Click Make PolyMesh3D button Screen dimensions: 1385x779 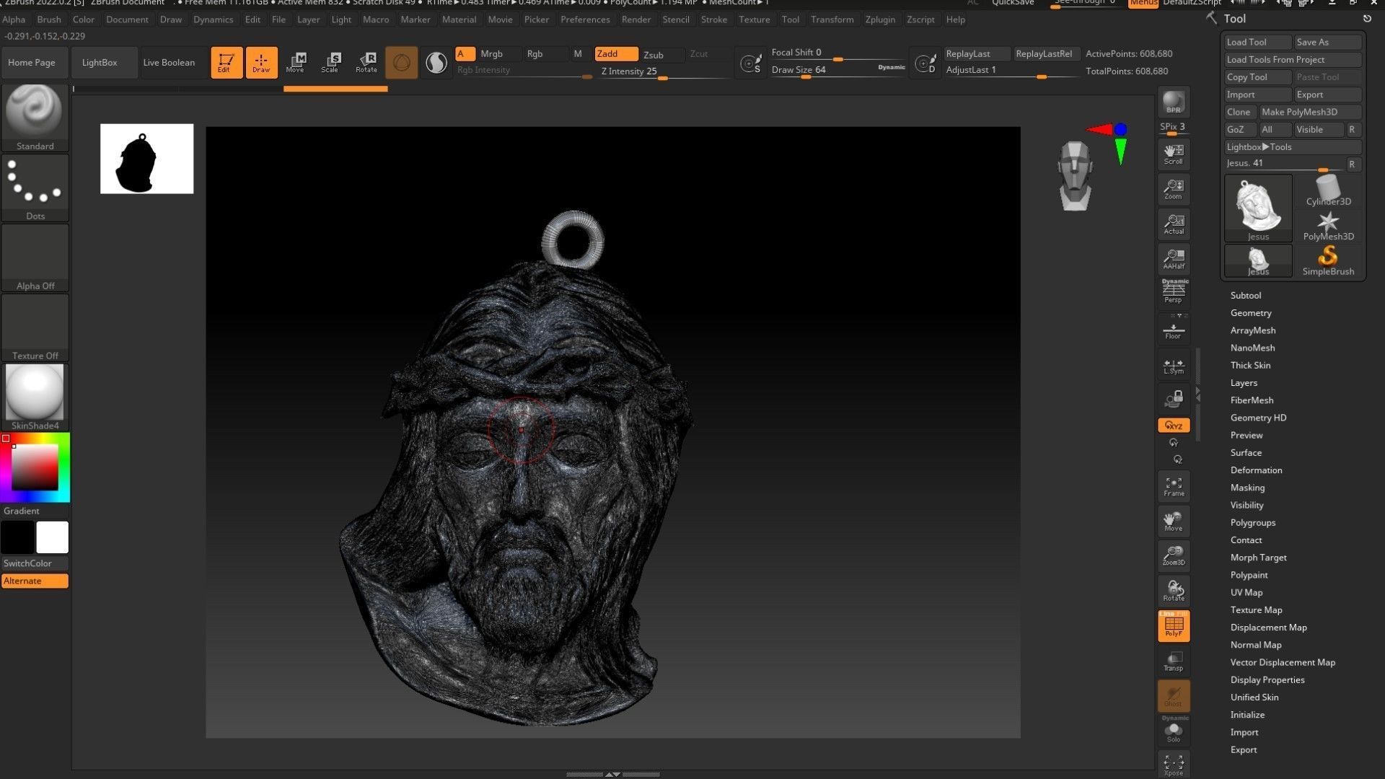[1310, 112]
